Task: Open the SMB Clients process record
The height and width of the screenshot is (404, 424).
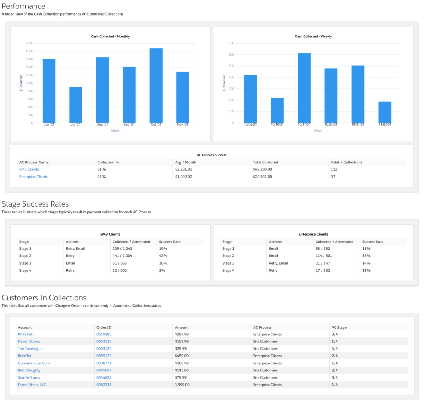Action: coord(29,169)
